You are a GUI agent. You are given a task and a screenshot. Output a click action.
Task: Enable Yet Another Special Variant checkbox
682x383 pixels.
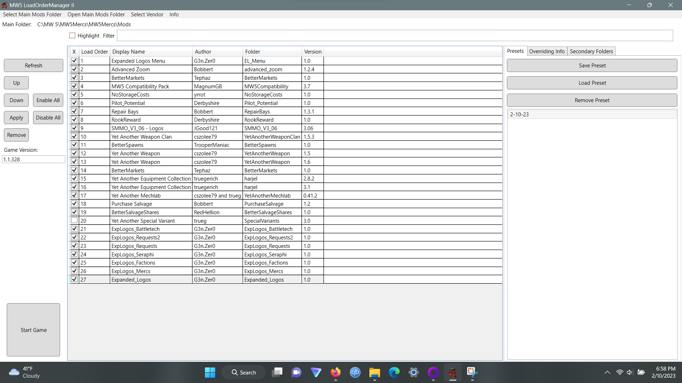click(74, 221)
